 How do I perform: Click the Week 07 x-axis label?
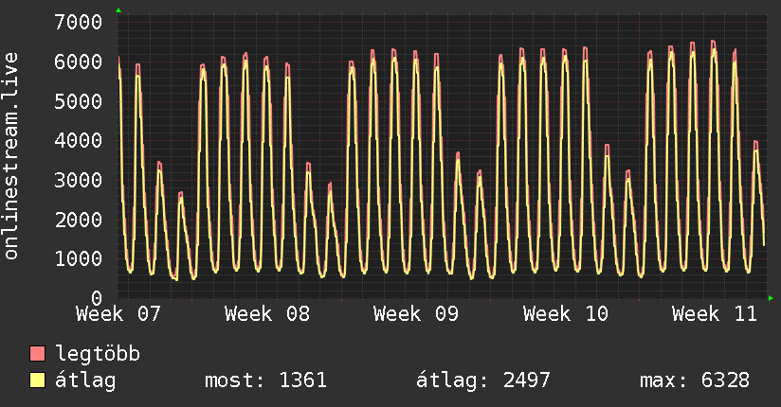[118, 313]
